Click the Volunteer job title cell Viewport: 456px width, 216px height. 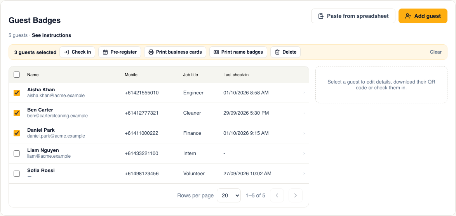[x=194, y=174]
